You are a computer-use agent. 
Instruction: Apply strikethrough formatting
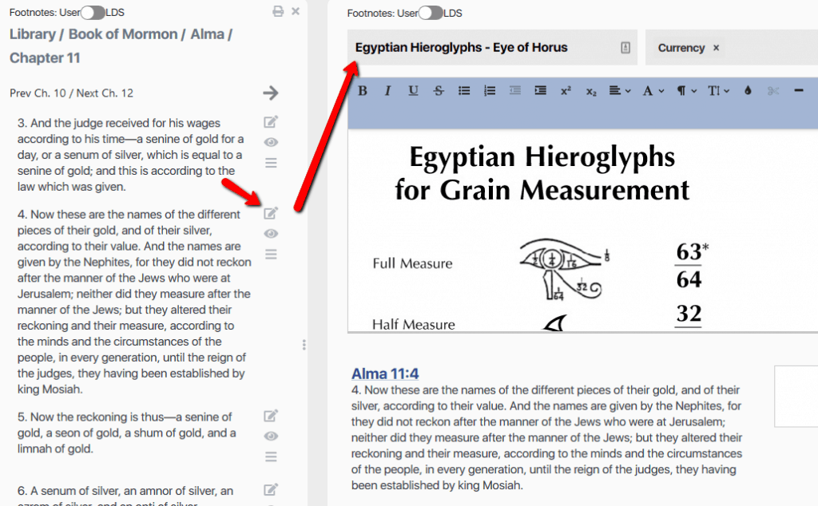[x=439, y=90]
